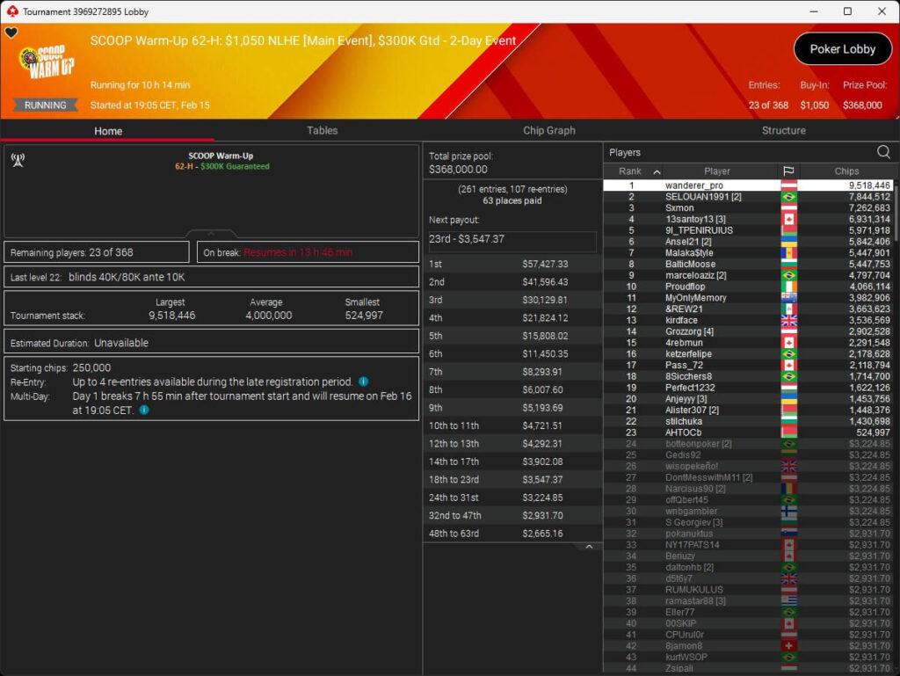Collapse the payouts list chevron
900x676 pixels.
[x=589, y=547]
